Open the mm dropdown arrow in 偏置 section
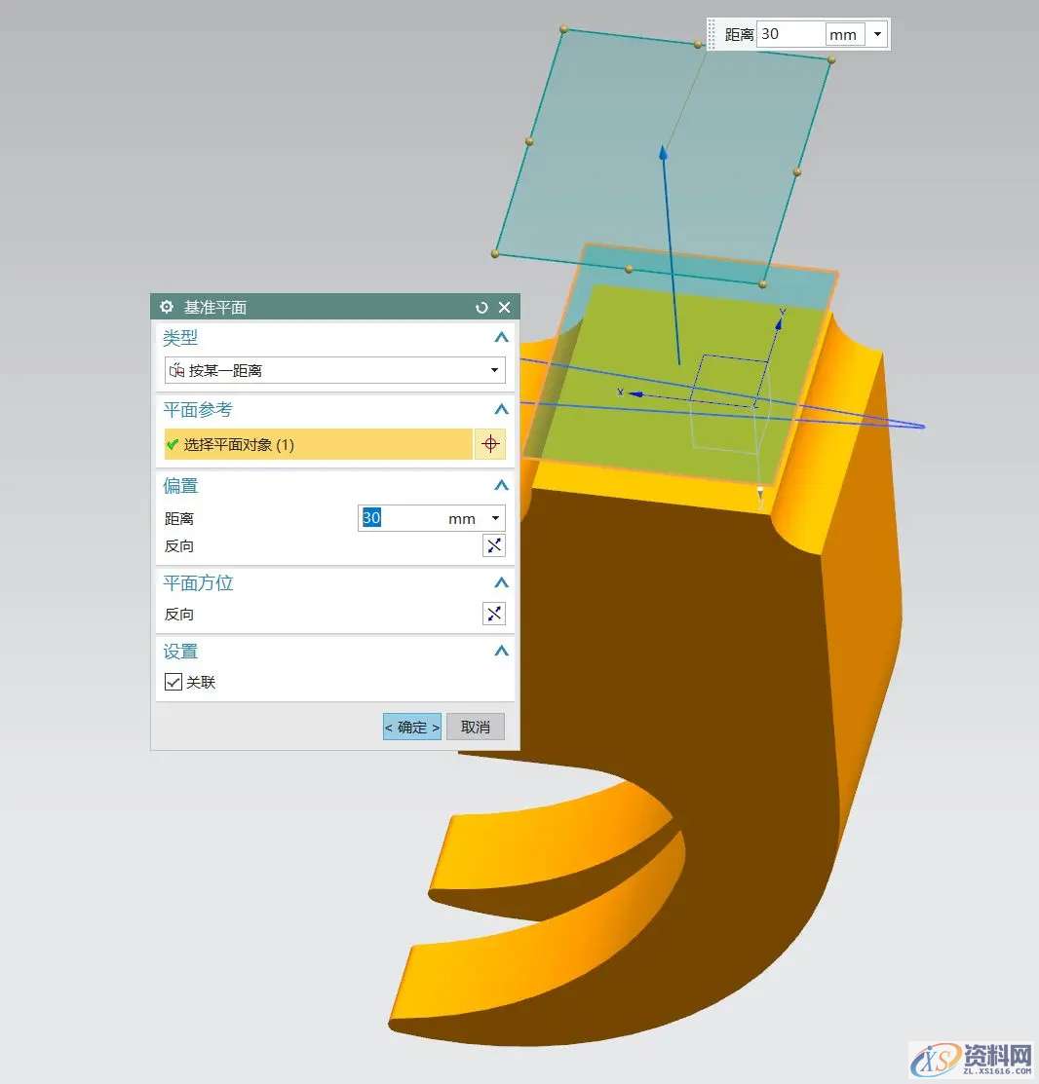Screen dimensions: 1039x1084 (495, 518)
